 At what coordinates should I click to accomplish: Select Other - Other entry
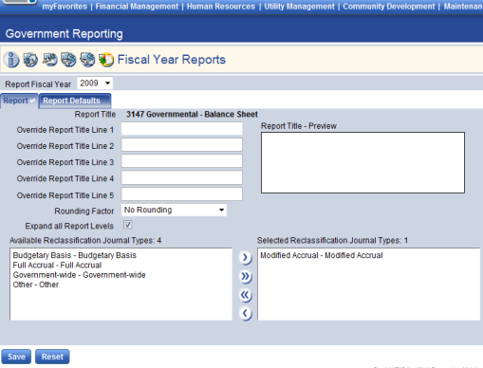coord(36,285)
